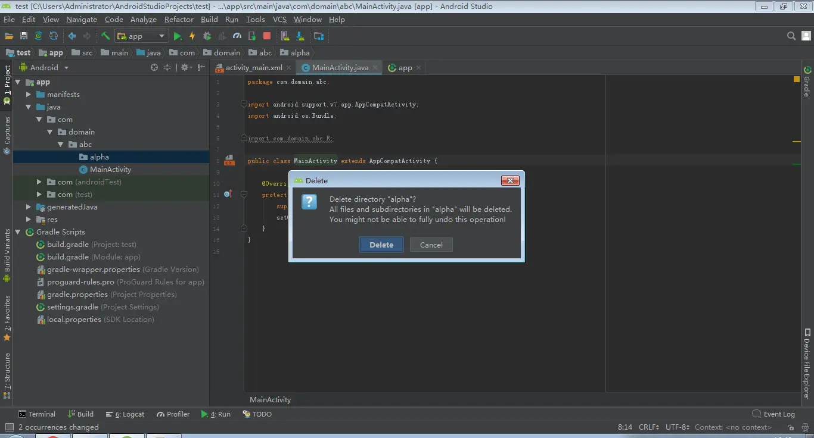814x438 pixels.
Task: Click the Save All toolbar icon
Action: pos(24,36)
